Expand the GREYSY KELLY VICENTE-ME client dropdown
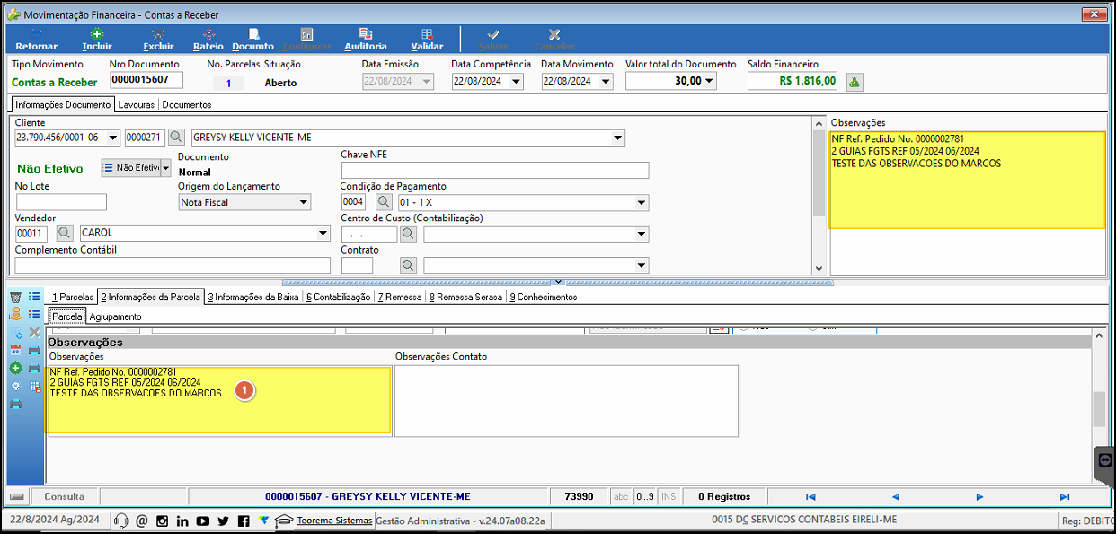This screenshot has height=534, width=1116. coord(617,138)
